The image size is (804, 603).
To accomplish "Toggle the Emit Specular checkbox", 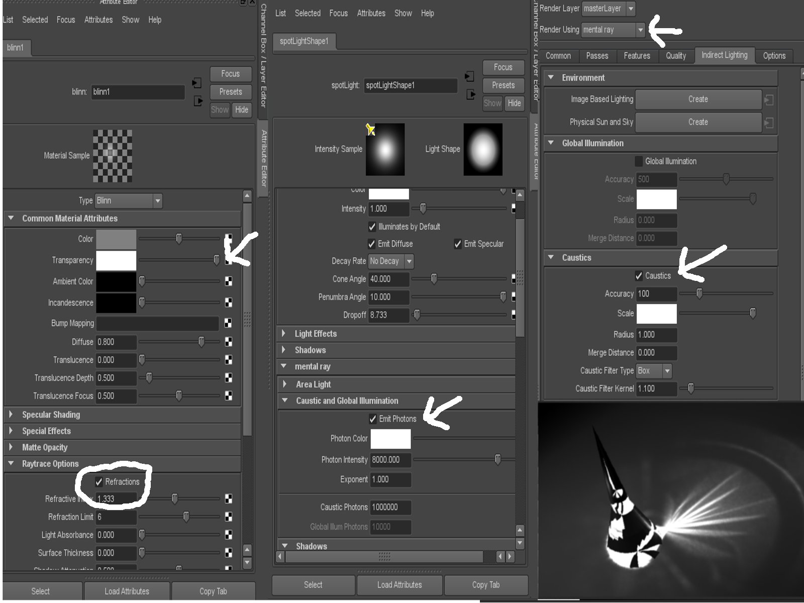I will click(x=457, y=244).
